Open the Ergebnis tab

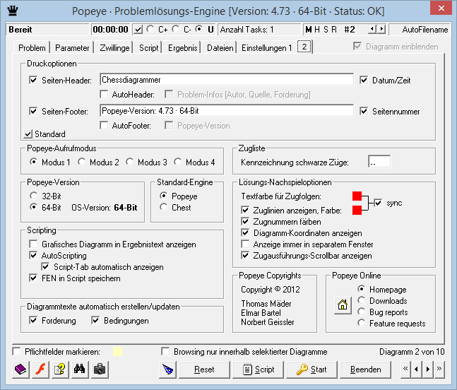pyautogui.click(x=182, y=48)
